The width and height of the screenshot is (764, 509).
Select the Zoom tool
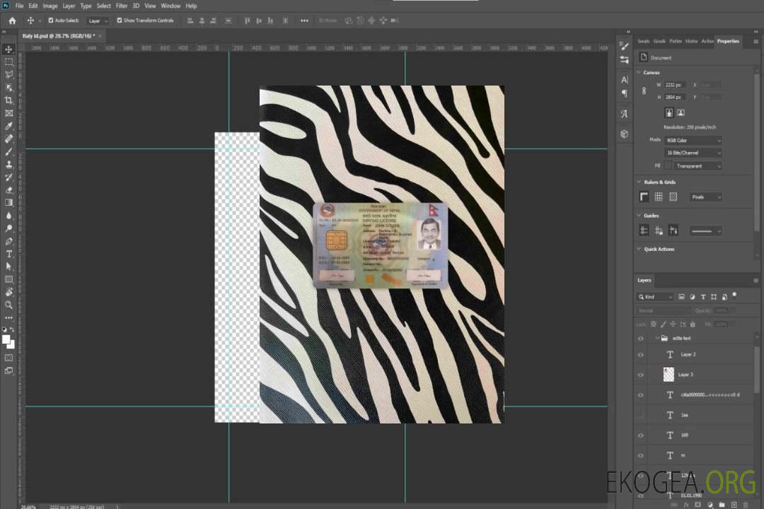9,305
